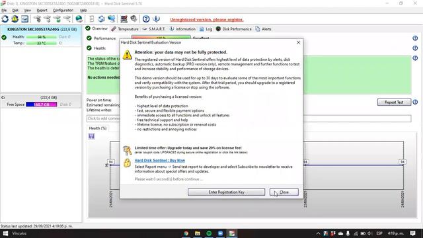Click the C: (222.4 GB) partition header
The image size is (423, 238).
point(41,97)
